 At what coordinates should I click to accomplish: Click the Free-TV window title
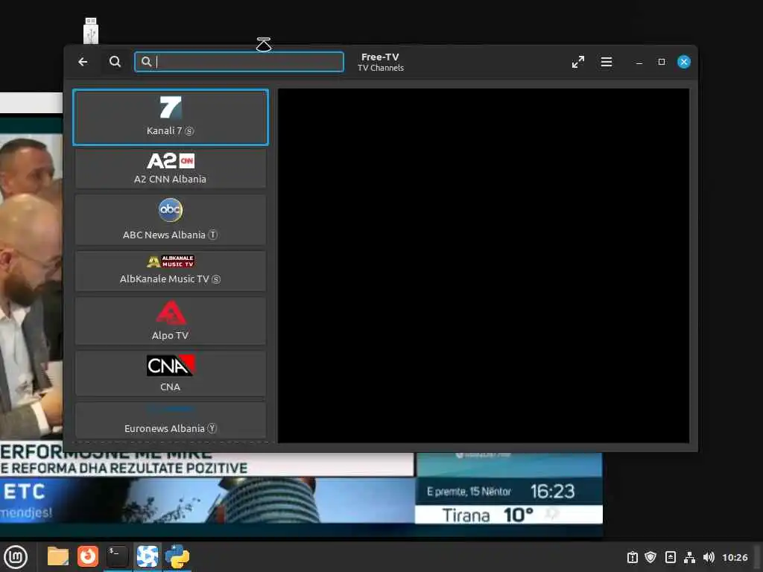pyautogui.click(x=380, y=57)
